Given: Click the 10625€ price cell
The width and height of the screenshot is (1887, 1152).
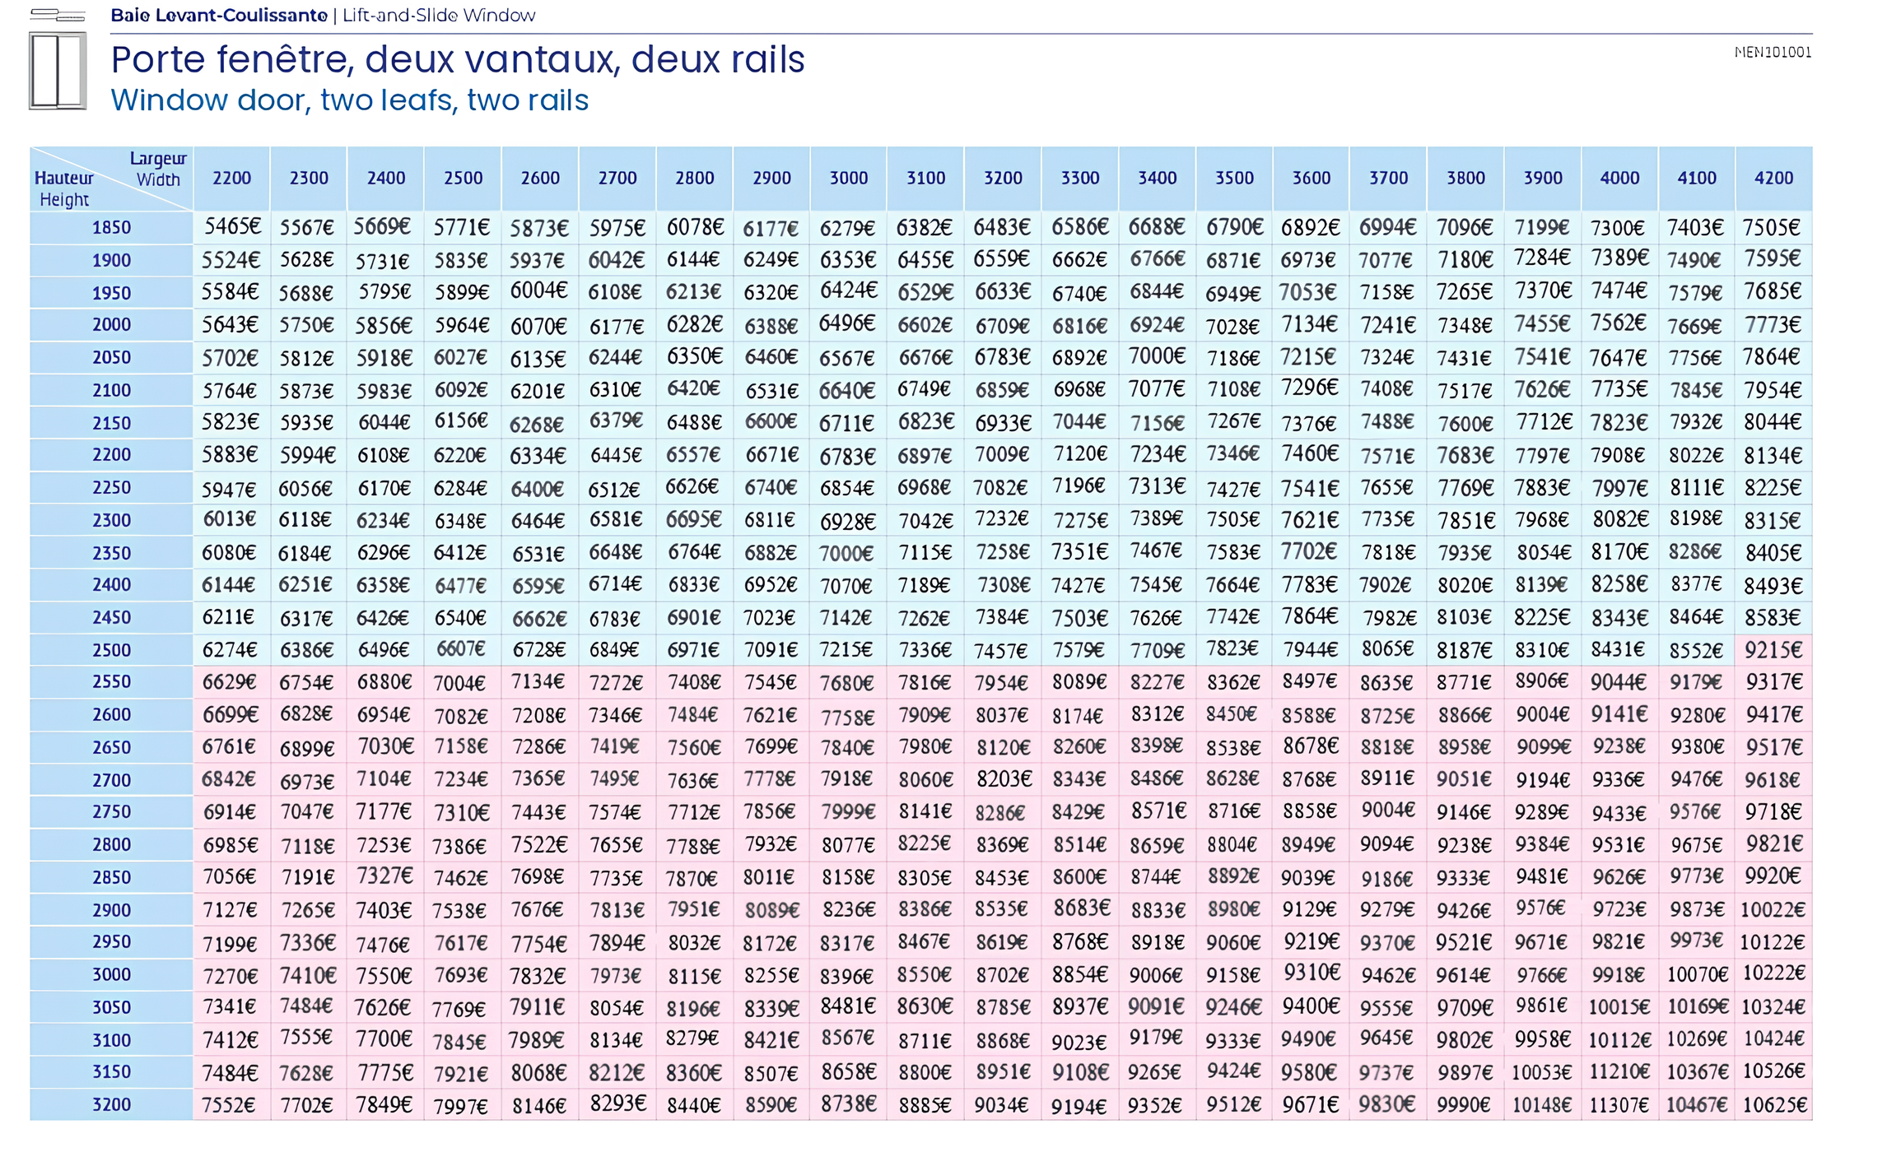Looking at the screenshot, I should point(1774,1105).
